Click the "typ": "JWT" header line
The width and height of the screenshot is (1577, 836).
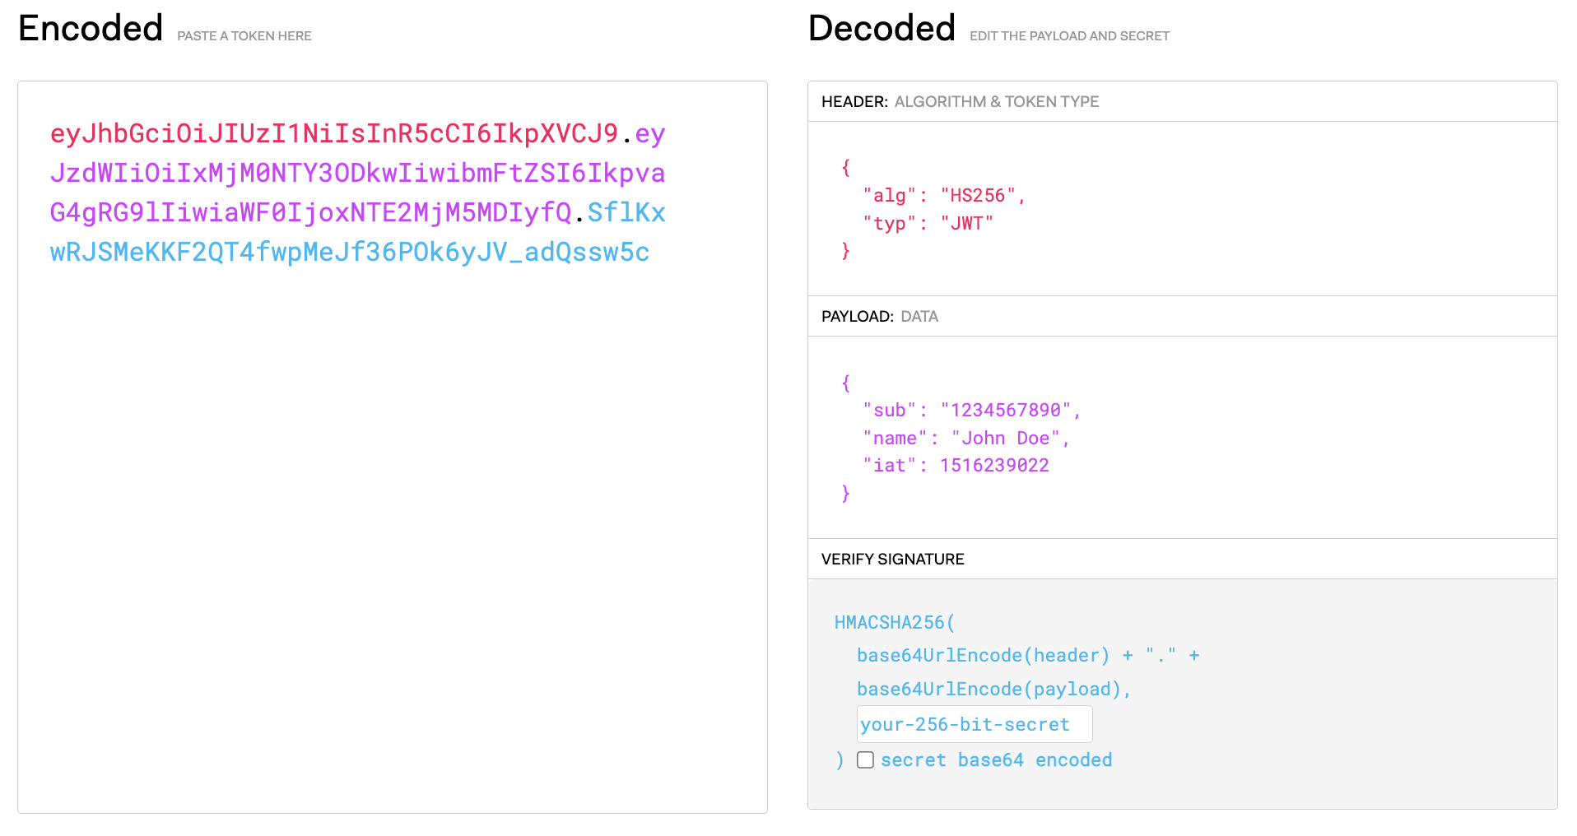coord(928,223)
